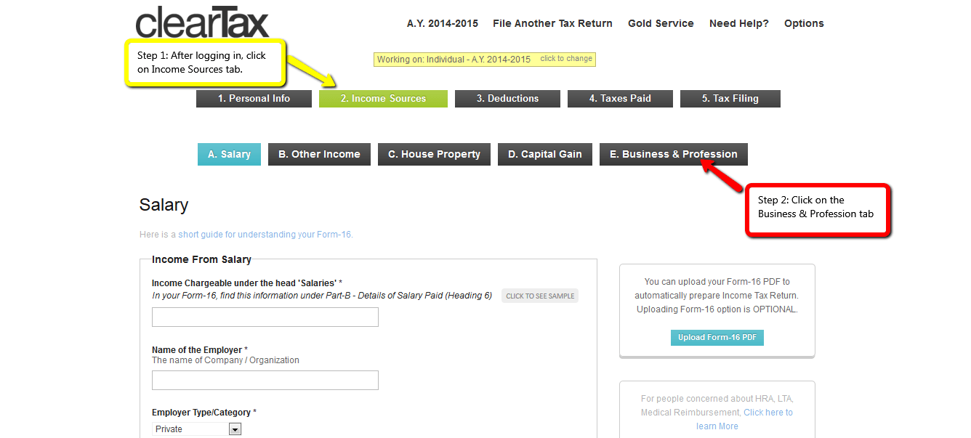Image resolution: width=971 pixels, height=438 pixels.
Task: Switch to the Personal Info tab
Action: click(254, 99)
